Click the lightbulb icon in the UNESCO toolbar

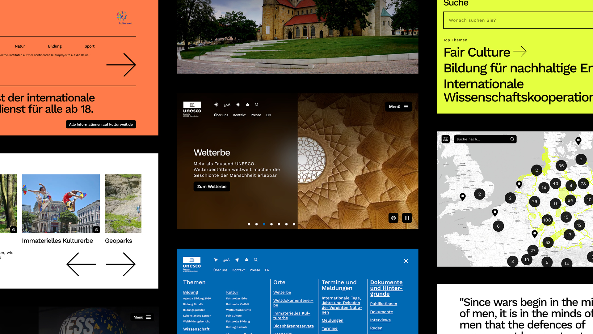tap(238, 105)
